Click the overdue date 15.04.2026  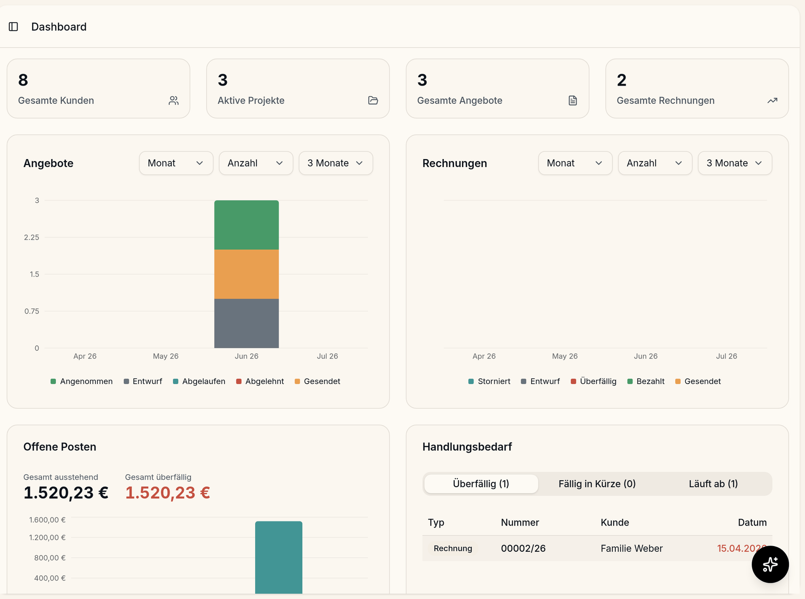click(742, 549)
